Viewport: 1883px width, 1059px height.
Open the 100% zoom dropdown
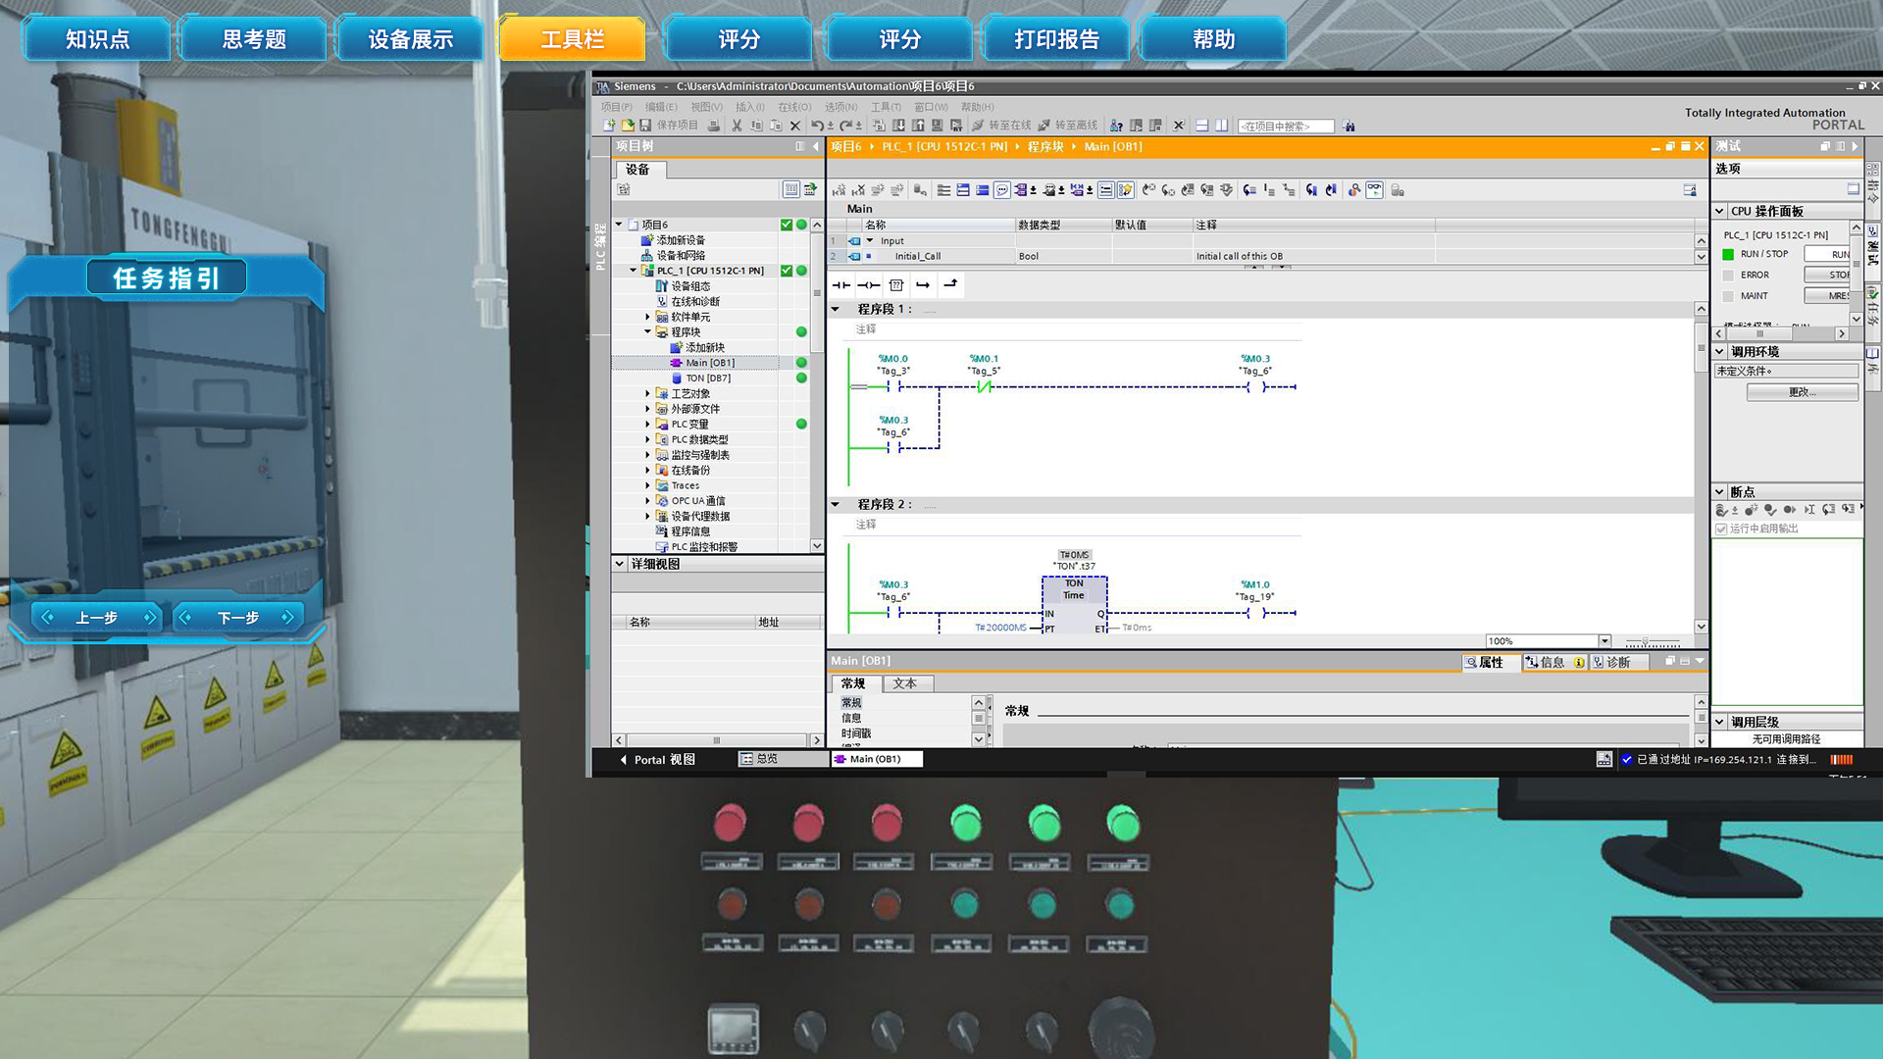pos(1604,641)
